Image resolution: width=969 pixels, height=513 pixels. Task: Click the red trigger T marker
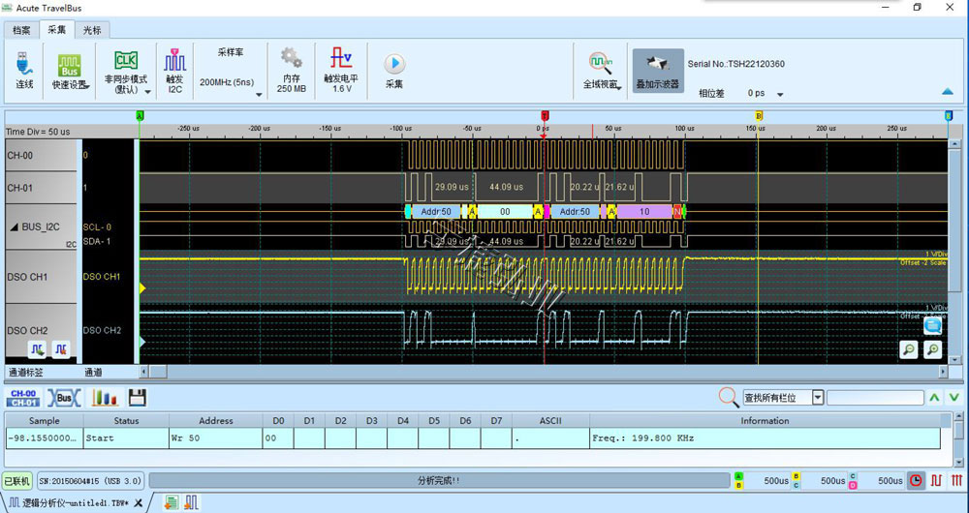(x=545, y=115)
